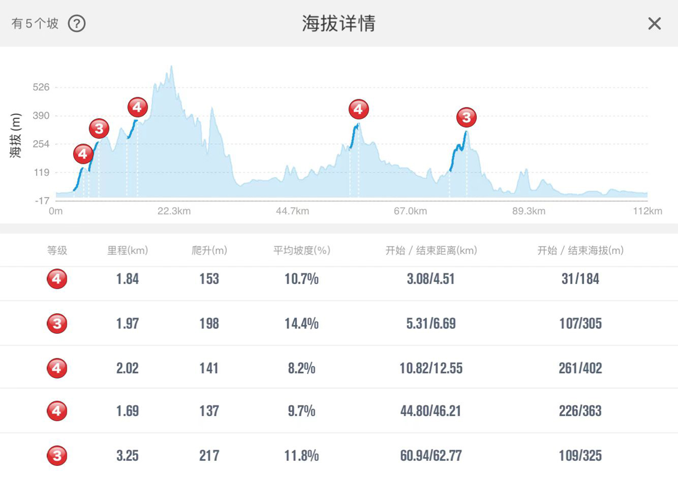
Task: Click the distance range 5.31/6.69
Action: (431, 323)
